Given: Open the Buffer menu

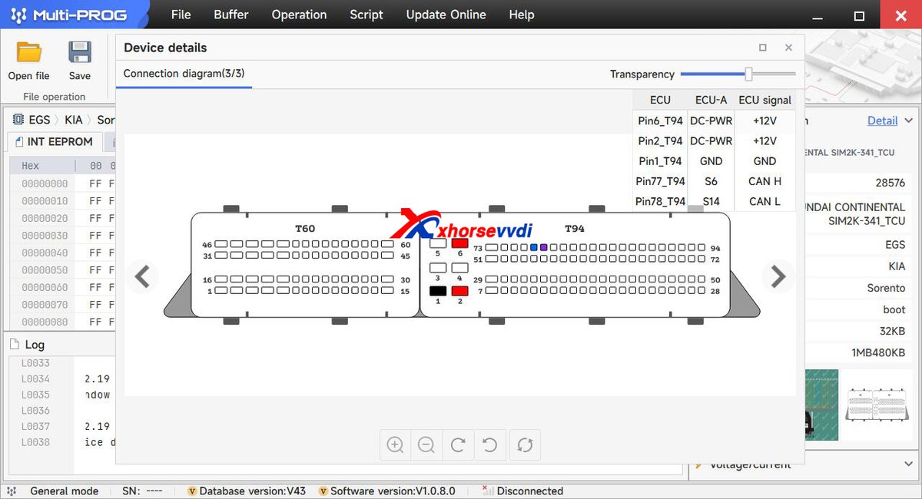Looking at the screenshot, I should (x=231, y=15).
